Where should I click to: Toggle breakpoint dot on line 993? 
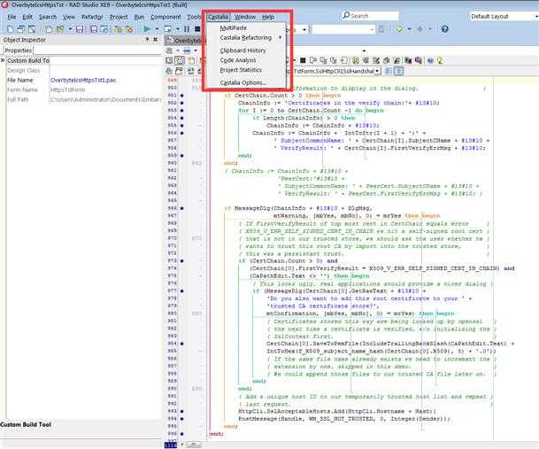tap(181, 411)
